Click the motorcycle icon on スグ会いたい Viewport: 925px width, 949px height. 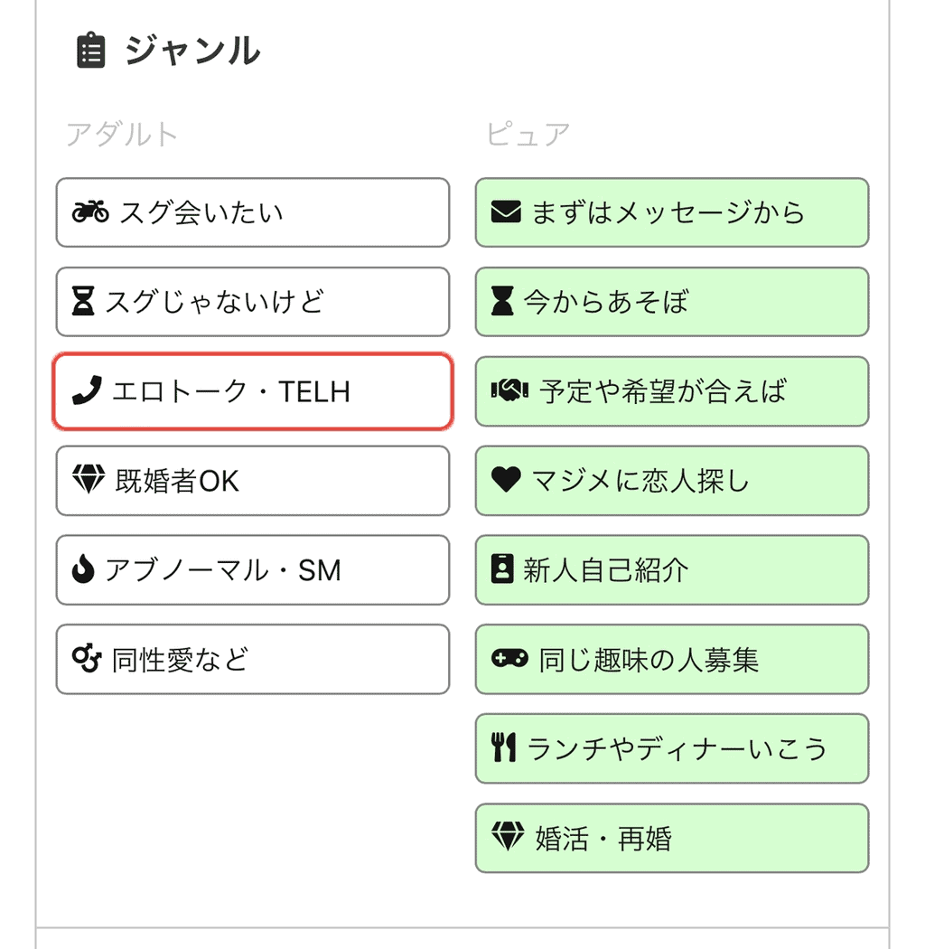point(89,212)
